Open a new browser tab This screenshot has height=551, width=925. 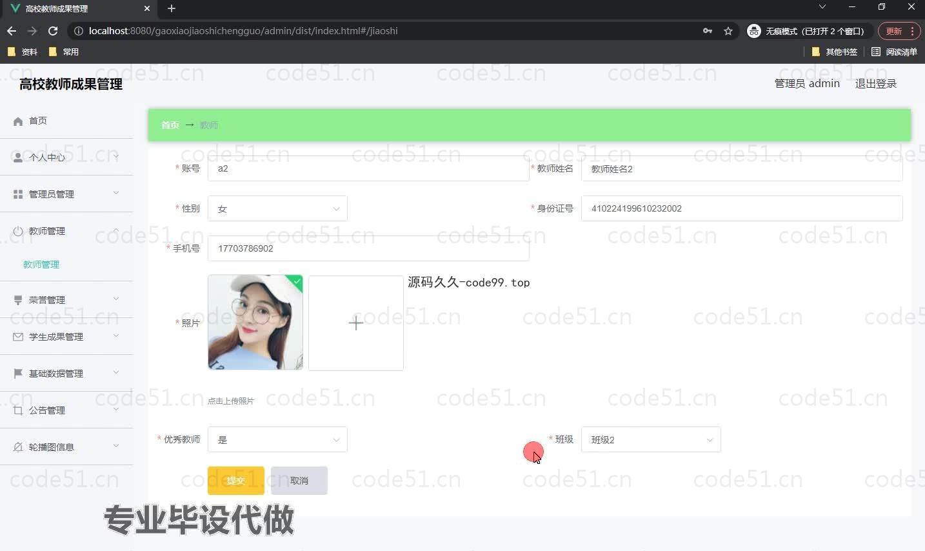tap(172, 8)
